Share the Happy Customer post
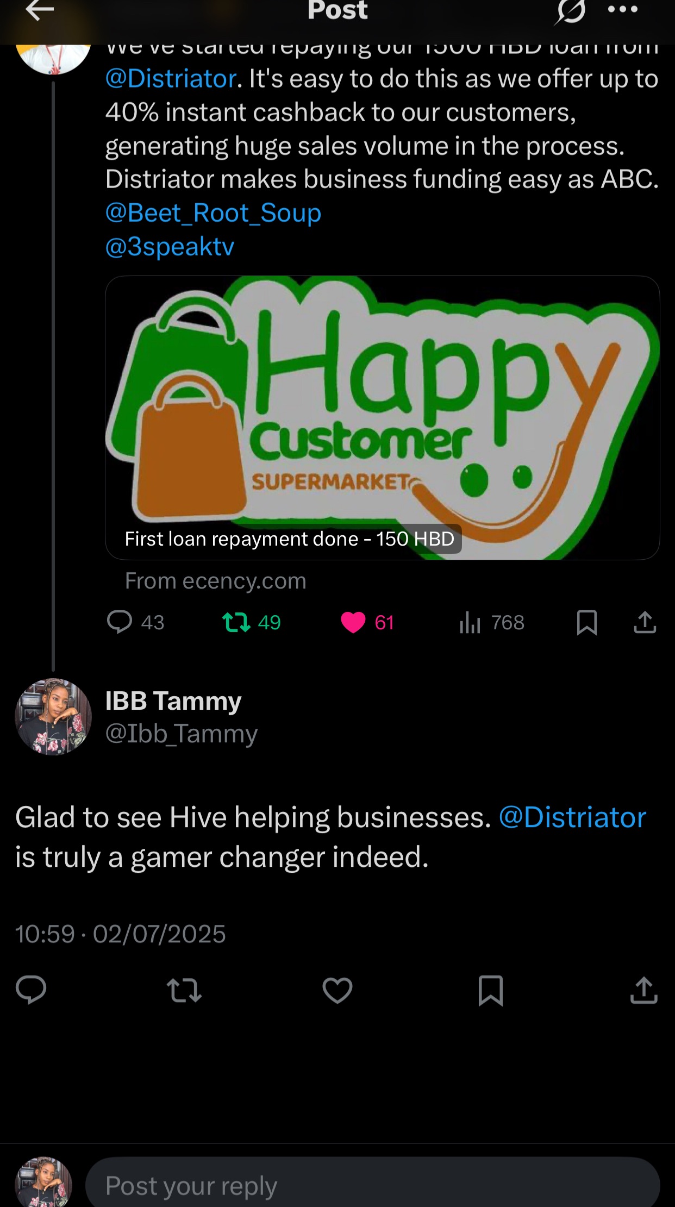The image size is (675, 1207). coord(645,622)
